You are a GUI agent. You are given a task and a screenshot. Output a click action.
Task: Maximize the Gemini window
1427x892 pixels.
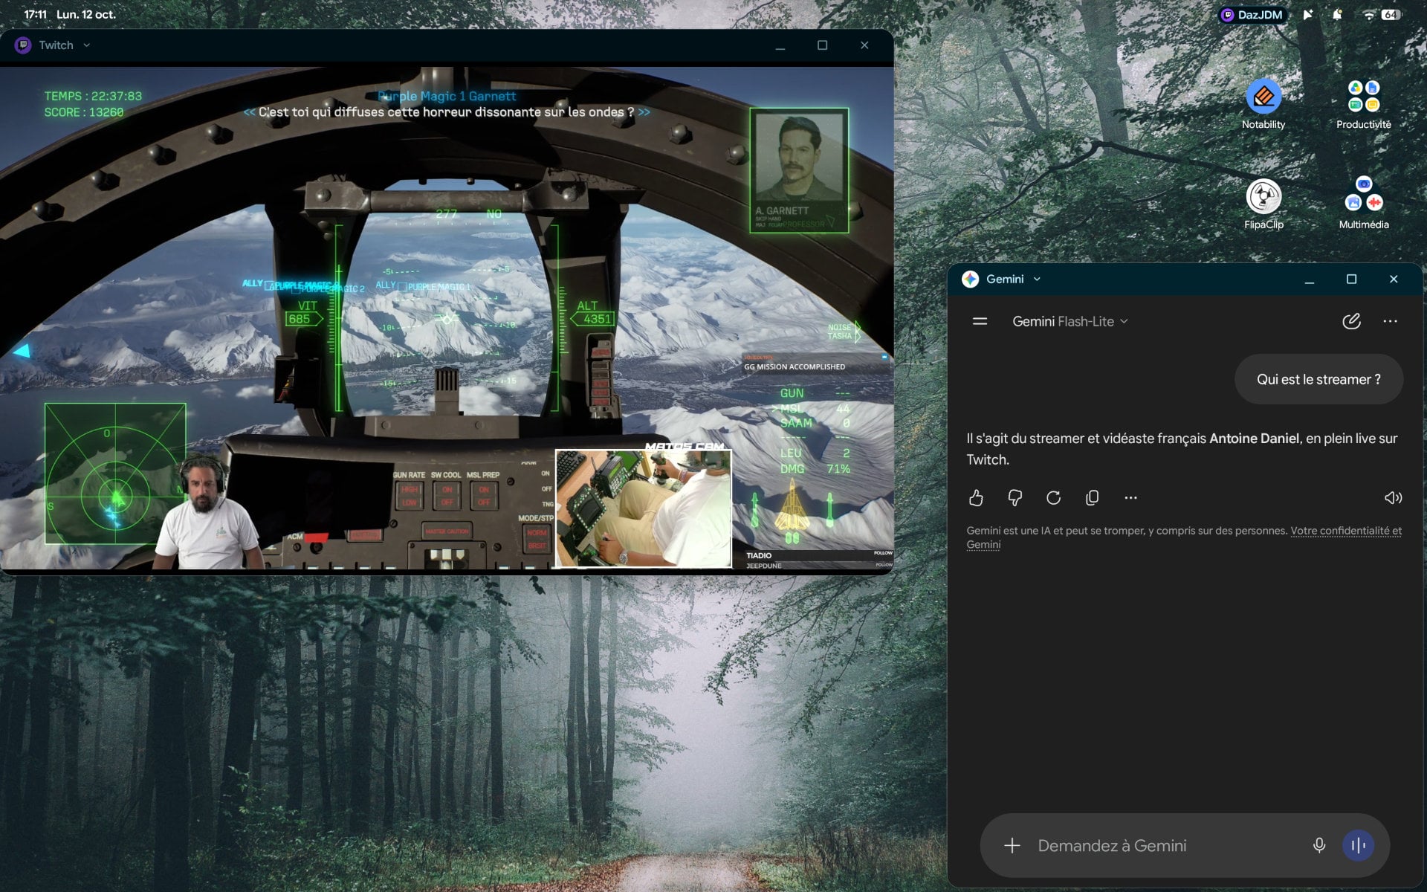1351,279
